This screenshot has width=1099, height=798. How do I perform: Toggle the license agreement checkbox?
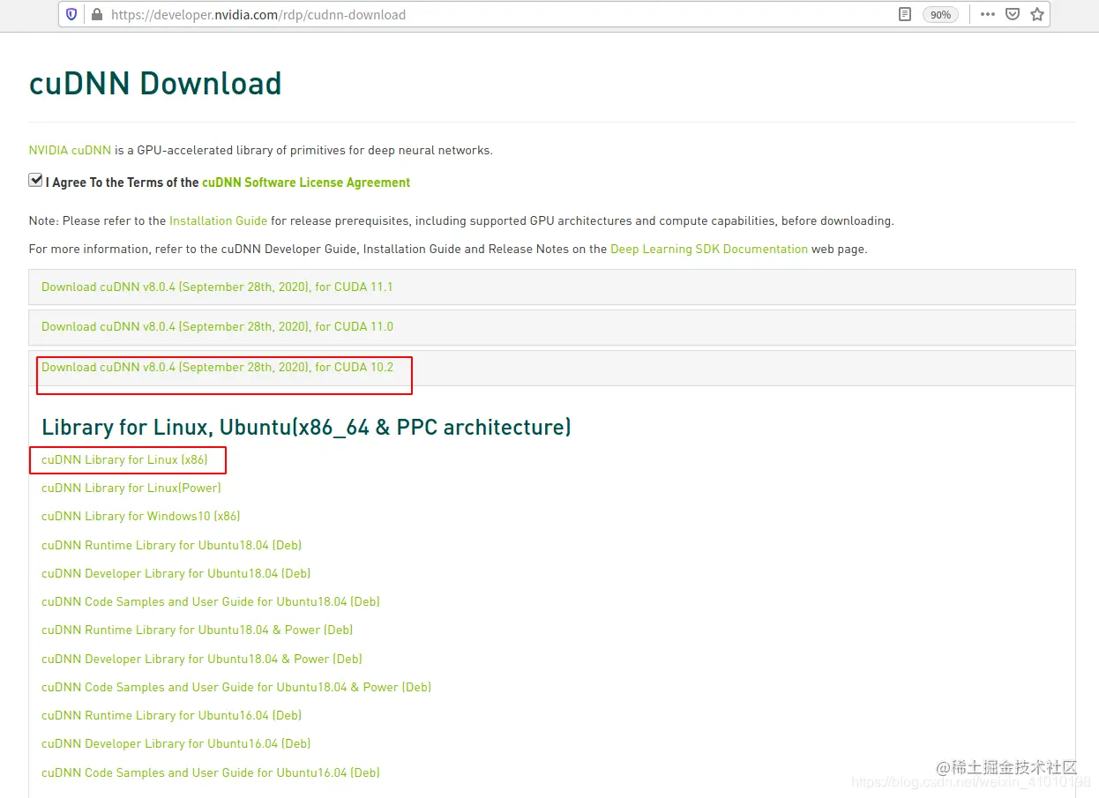(35, 180)
